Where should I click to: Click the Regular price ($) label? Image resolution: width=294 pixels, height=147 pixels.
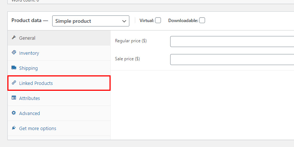coord(131,41)
